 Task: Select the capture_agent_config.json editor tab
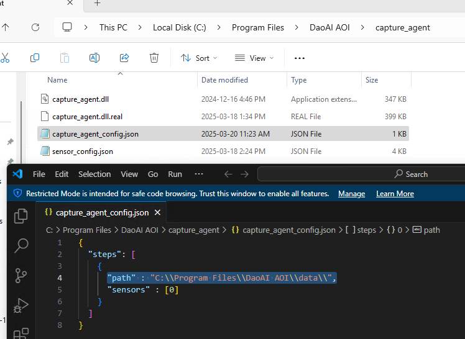point(101,212)
